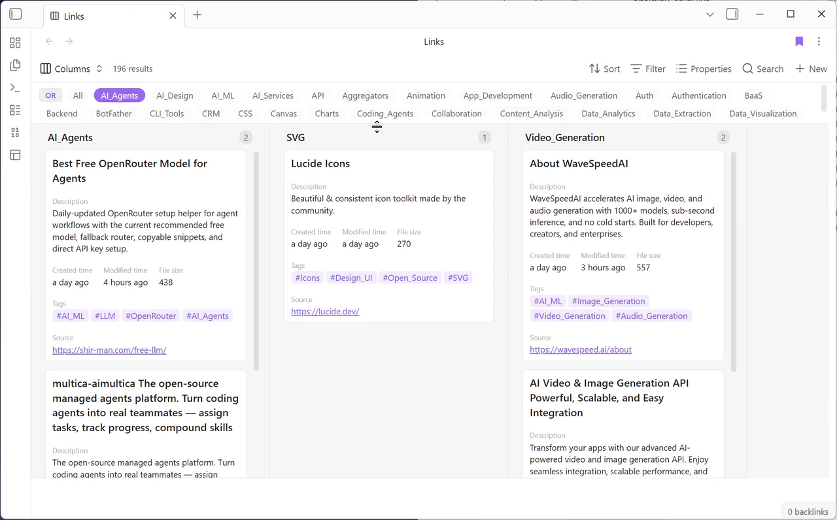
Task: Click the 196 results count
Action: click(133, 69)
